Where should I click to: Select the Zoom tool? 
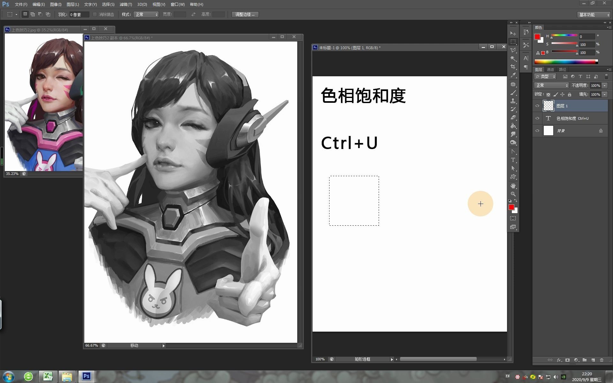click(513, 194)
